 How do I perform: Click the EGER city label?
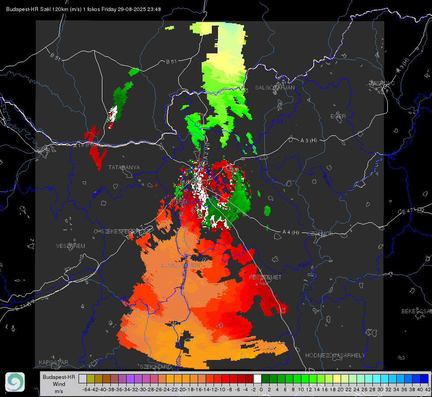(x=338, y=116)
